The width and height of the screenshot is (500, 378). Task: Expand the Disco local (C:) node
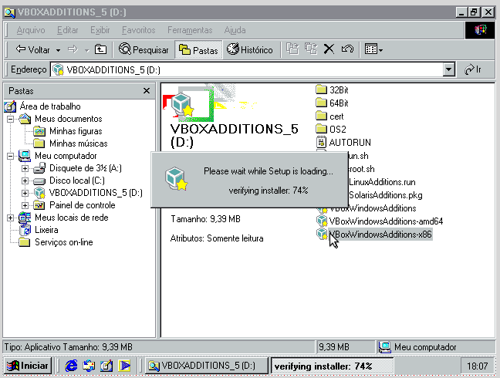click(x=25, y=181)
